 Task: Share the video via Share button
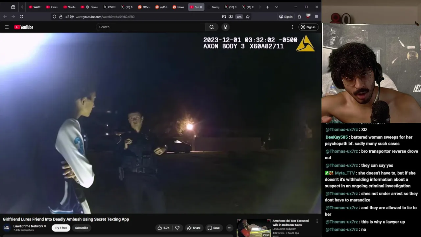pyautogui.click(x=193, y=228)
